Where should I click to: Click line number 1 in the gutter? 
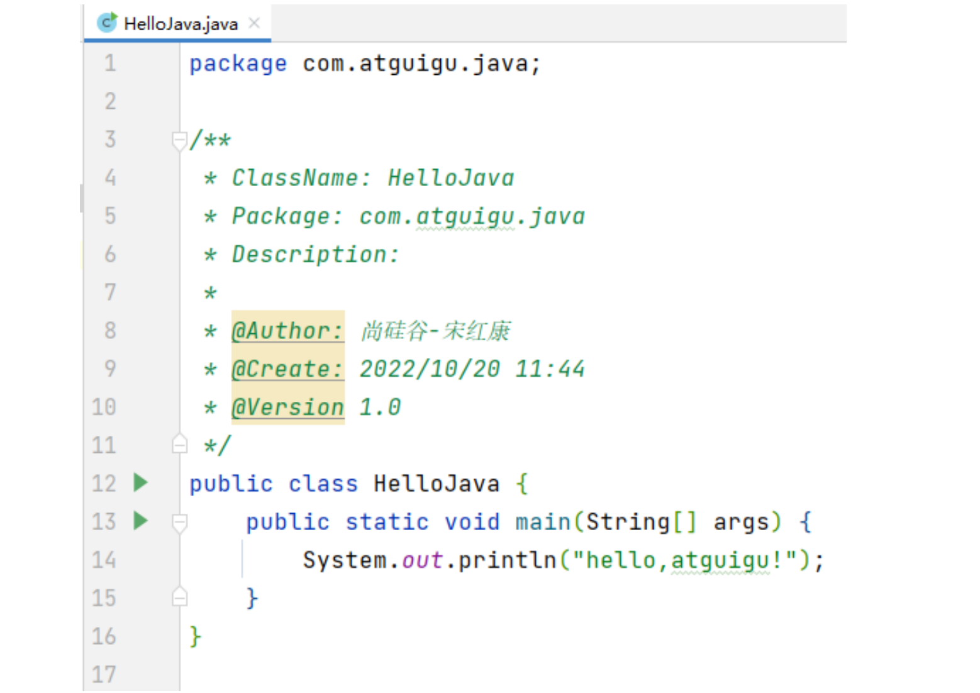[110, 63]
